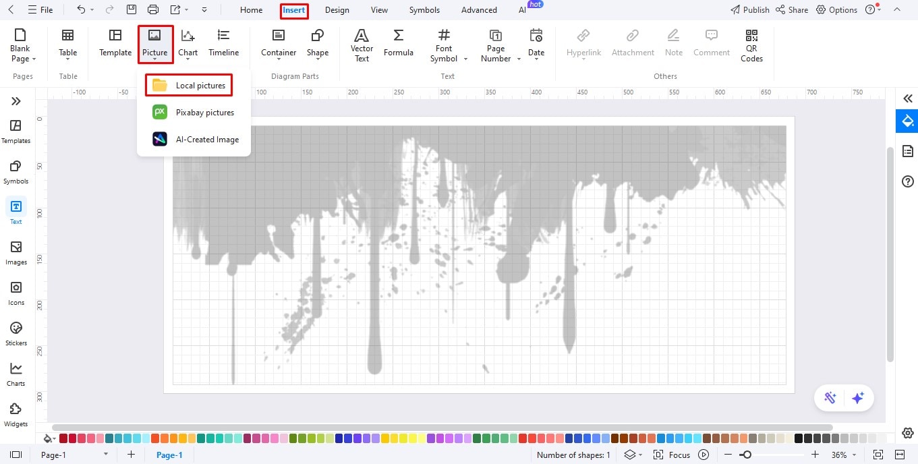Select the Text panel in sidebar
Viewport: 918px width, 464px height.
(16, 211)
